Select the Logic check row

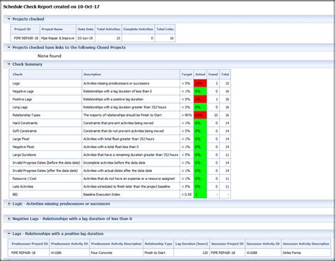pyautogui.click(x=120, y=83)
